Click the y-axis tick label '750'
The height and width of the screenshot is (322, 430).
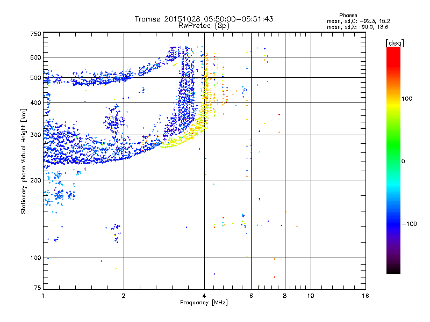(x=35, y=34)
